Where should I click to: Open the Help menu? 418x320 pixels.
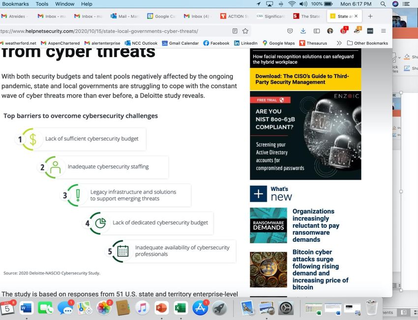(x=87, y=4)
